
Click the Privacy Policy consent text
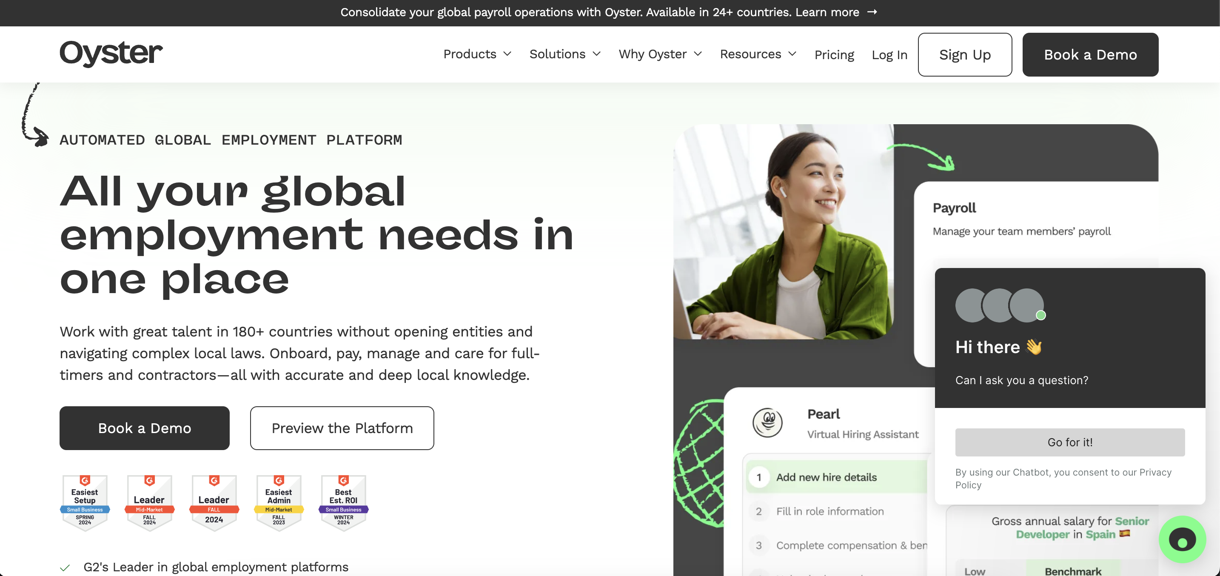point(1063,479)
